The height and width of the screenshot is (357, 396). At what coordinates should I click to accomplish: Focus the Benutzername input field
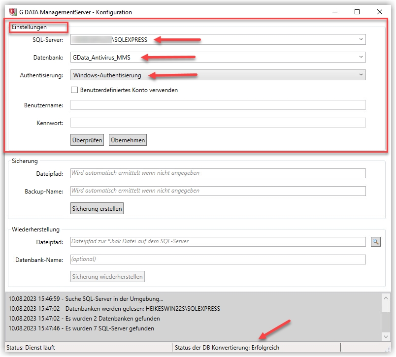(218, 105)
